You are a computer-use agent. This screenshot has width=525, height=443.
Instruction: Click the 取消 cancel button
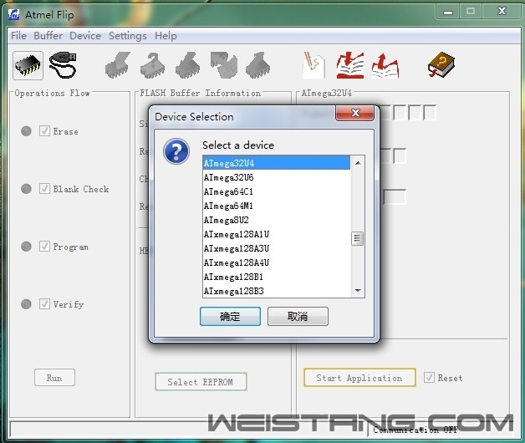(298, 316)
